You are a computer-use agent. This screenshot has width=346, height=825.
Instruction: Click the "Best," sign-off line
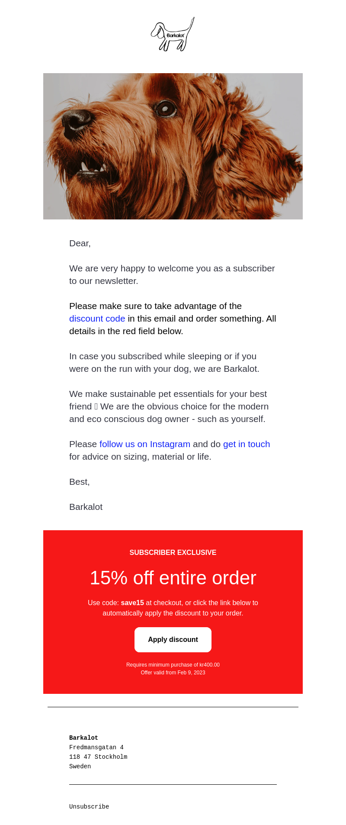(80, 482)
